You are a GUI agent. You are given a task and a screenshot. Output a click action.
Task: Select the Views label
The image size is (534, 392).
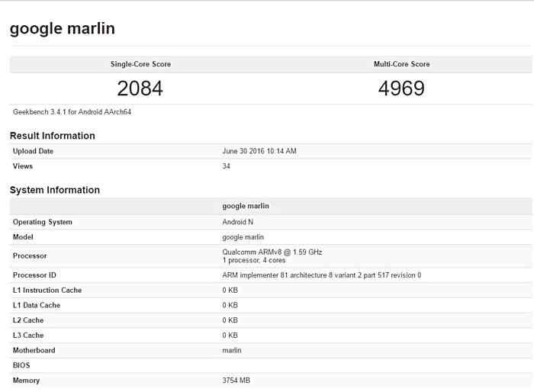pyautogui.click(x=23, y=165)
